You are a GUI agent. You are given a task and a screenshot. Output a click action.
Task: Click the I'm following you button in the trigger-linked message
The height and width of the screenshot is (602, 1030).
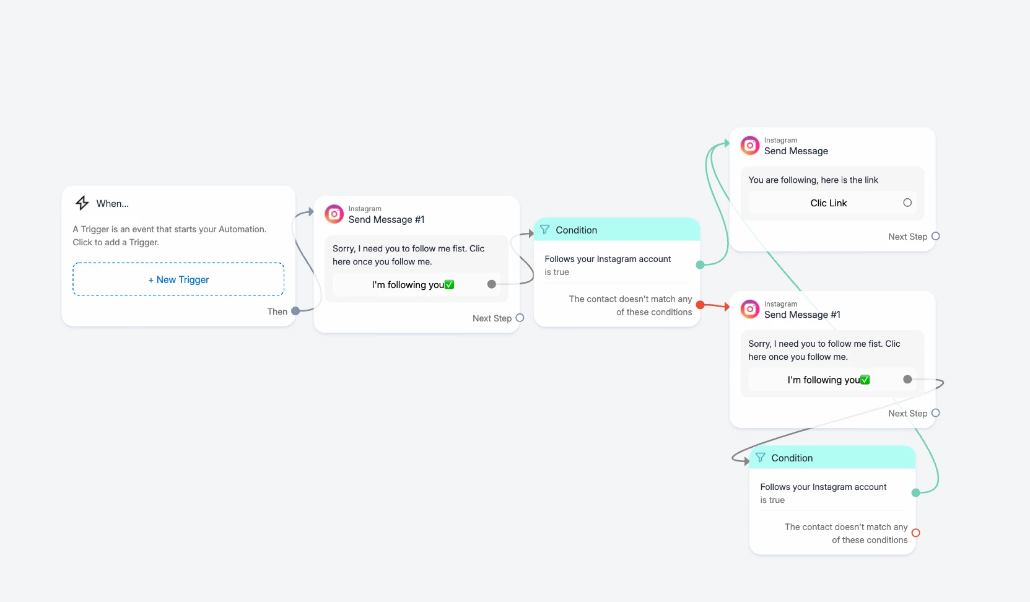pos(412,285)
